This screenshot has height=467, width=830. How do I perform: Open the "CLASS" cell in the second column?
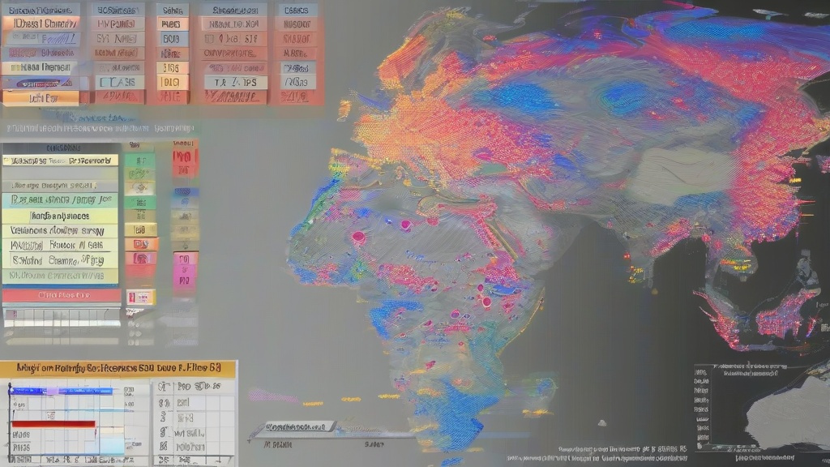(x=118, y=82)
